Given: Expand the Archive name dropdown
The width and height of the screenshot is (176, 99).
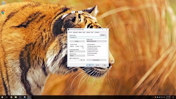Looking at the screenshot, I should (106, 37).
